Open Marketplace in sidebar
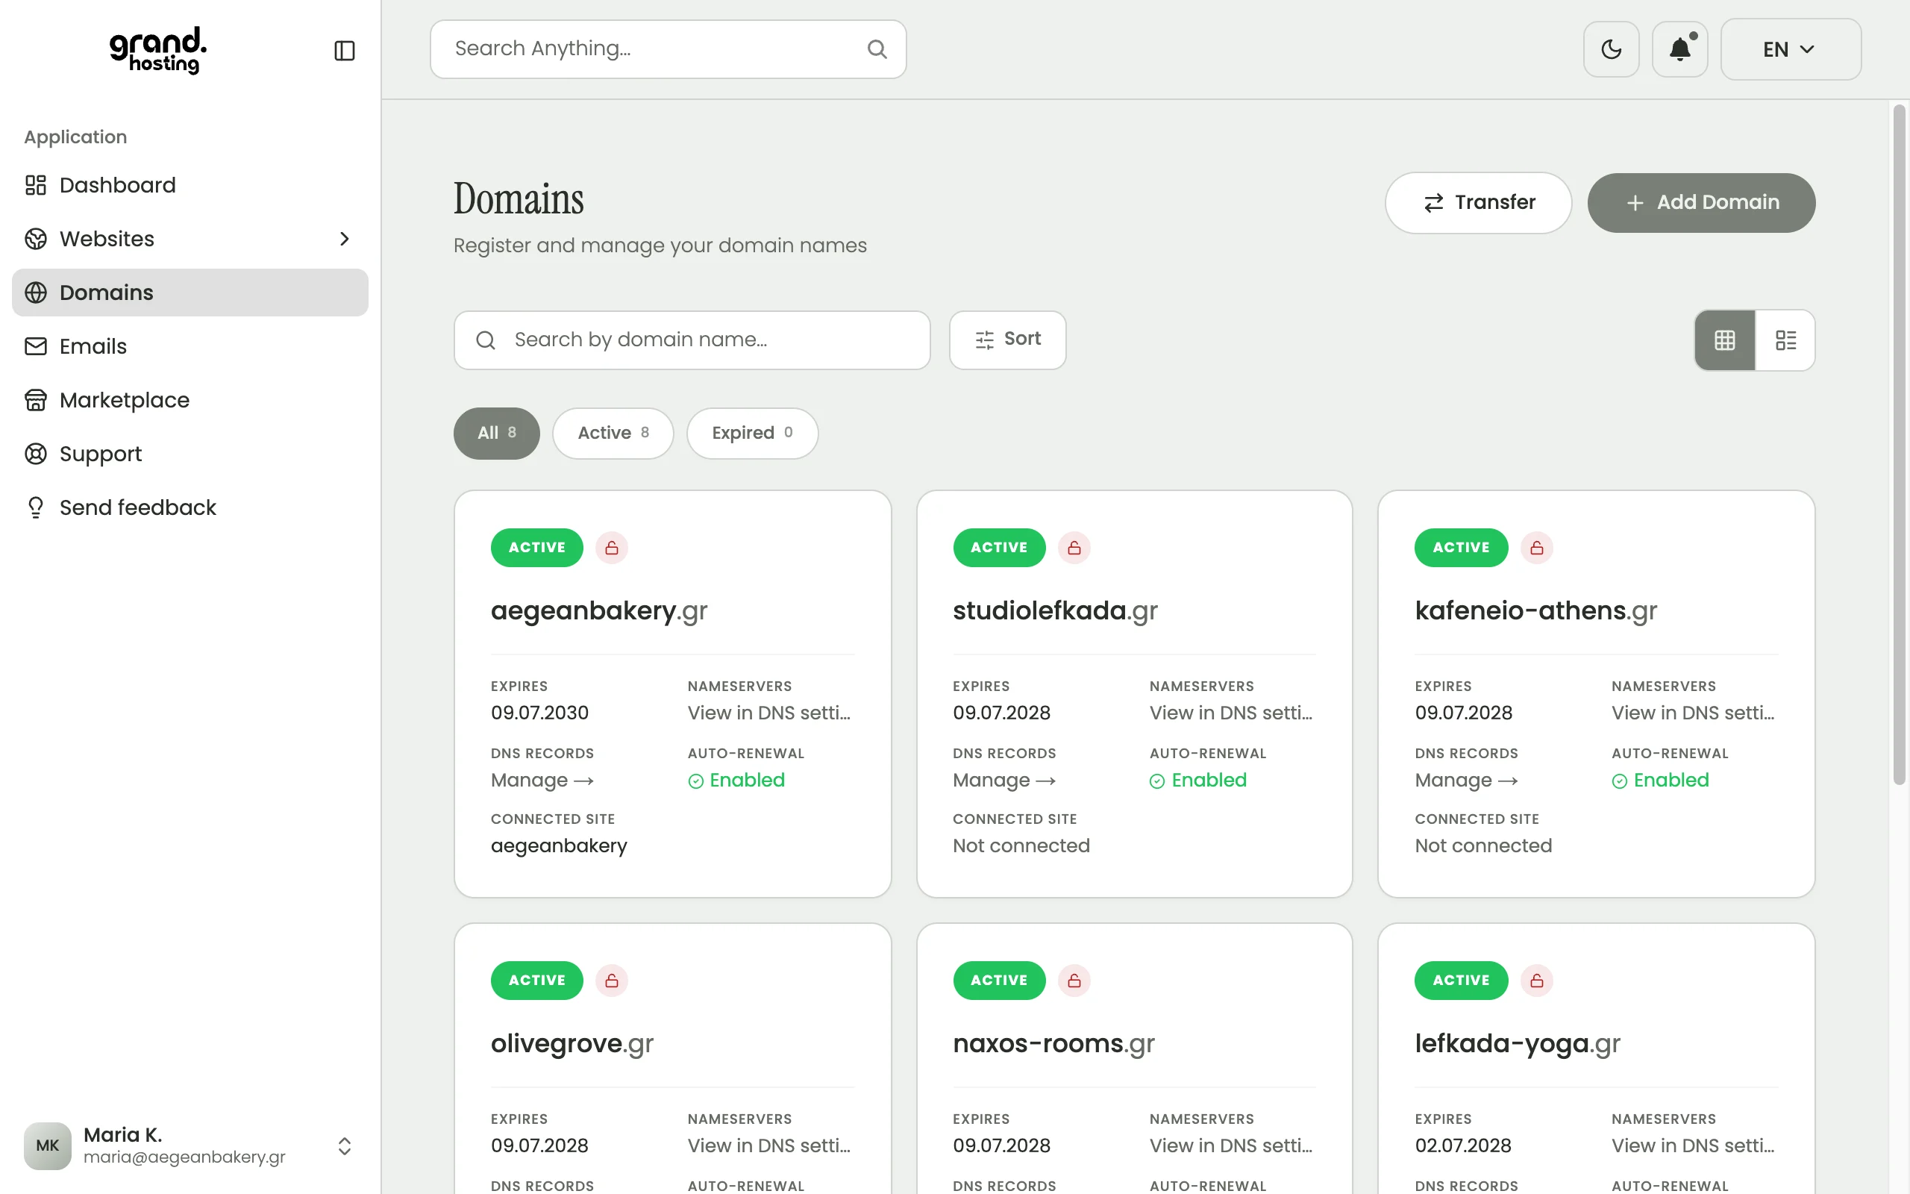The width and height of the screenshot is (1910, 1194). pyautogui.click(x=190, y=399)
